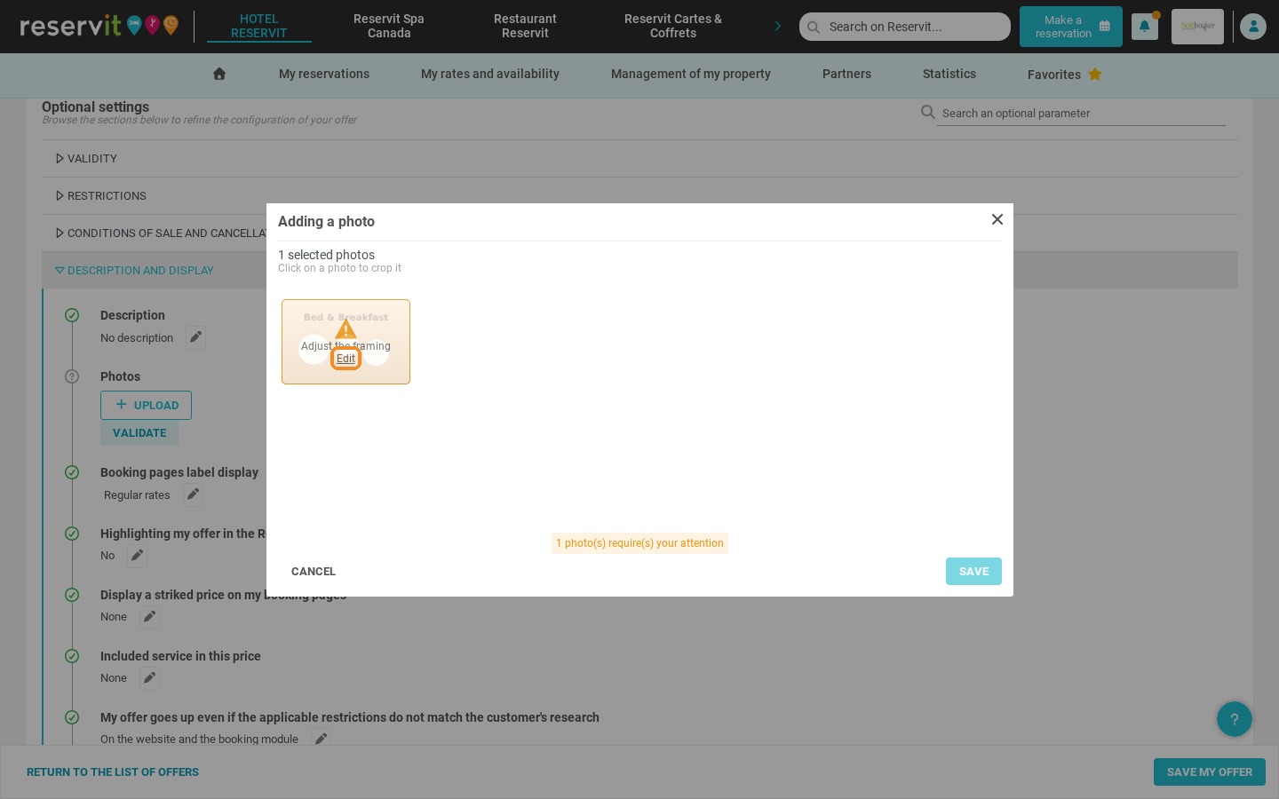Image resolution: width=1279 pixels, height=799 pixels.
Task: Click the Search an optional parameter field
Action: (1081, 113)
